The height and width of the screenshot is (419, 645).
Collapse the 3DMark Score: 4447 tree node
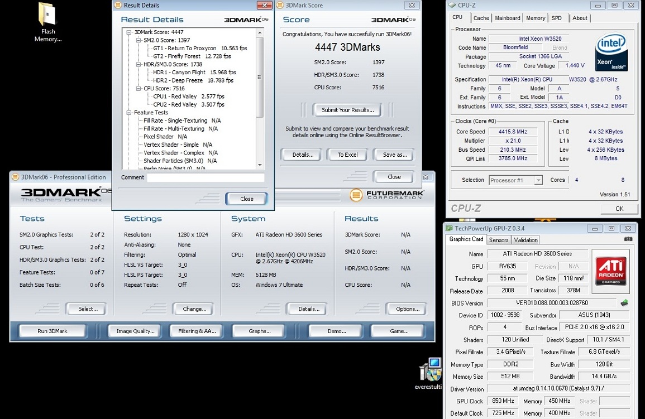pos(129,32)
